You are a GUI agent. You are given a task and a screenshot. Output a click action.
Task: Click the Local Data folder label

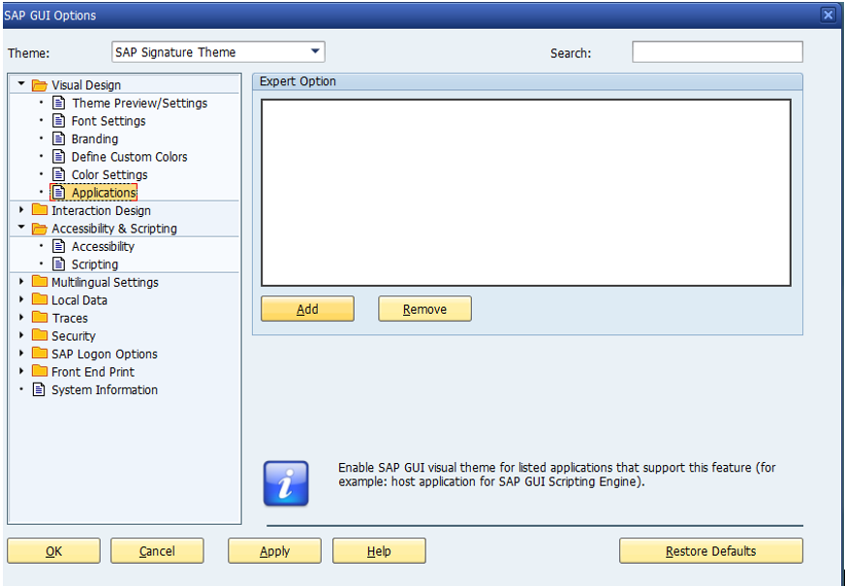tap(79, 300)
